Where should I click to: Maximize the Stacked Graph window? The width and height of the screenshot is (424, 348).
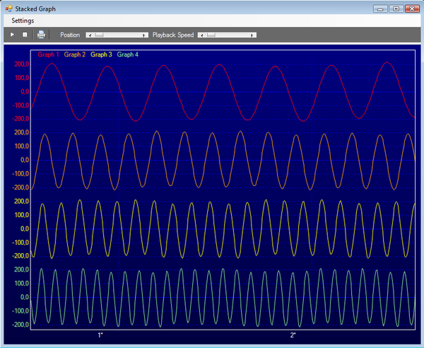click(396, 8)
